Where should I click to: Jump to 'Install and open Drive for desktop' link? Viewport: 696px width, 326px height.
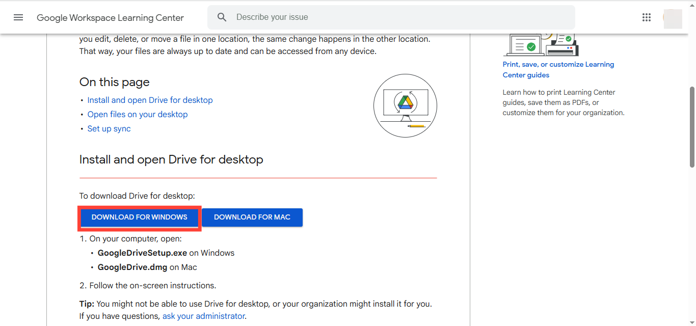click(150, 100)
